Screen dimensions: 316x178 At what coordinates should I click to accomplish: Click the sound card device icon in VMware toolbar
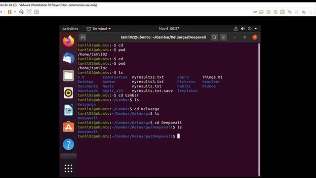[x=304, y=12]
